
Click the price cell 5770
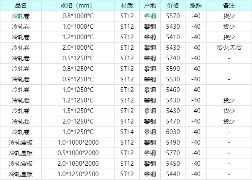pyautogui.click(x=173, y=153)
